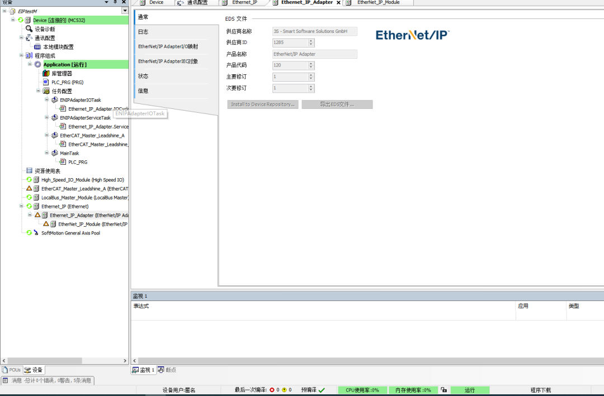Collapse the 任务配置 tree node
This screenshot has width=604, height=396.
37,90
